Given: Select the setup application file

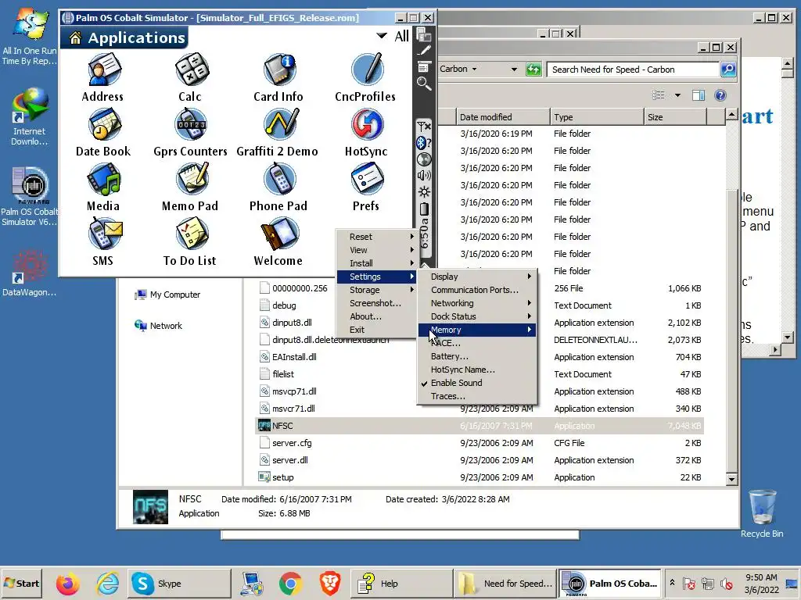Looking at the screenshot, I should [480, 477].
